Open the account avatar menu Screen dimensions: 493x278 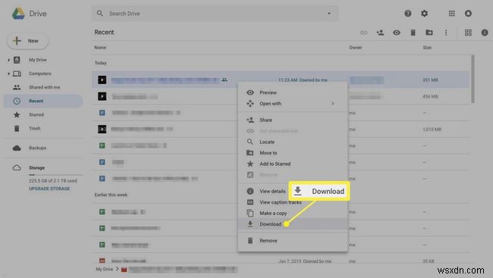click(468, 14)
